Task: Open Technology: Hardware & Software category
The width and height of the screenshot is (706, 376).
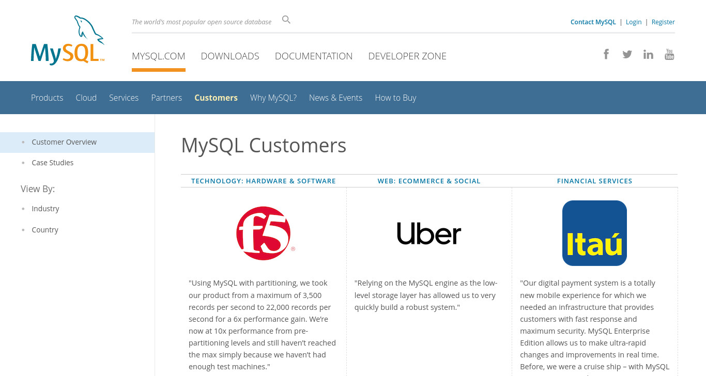Action: pyautogui.click(x=264, y=181)
